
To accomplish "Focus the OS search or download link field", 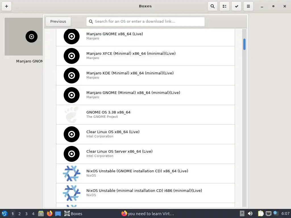I will click(145, 22).
